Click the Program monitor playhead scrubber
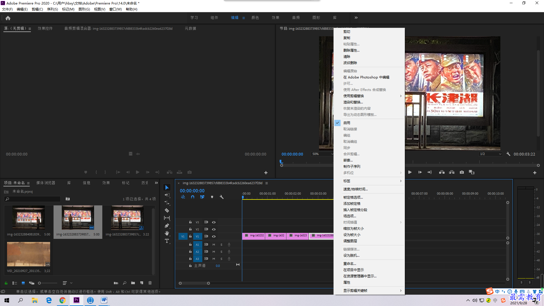The width and height of the screenshot is (544, 306). pyautogui.click(x=281, y=161)
